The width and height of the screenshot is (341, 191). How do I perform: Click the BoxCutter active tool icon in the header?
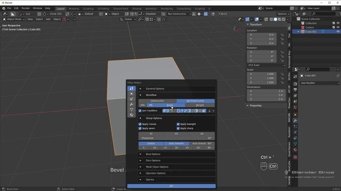[x=13, y=14]
